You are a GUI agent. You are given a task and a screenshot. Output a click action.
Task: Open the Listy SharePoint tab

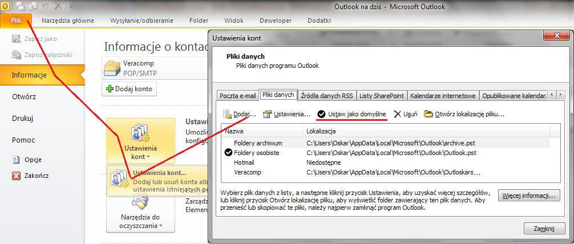coord(382,96)
